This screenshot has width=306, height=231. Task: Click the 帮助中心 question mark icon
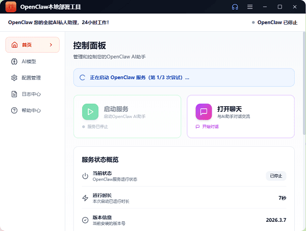14,110
